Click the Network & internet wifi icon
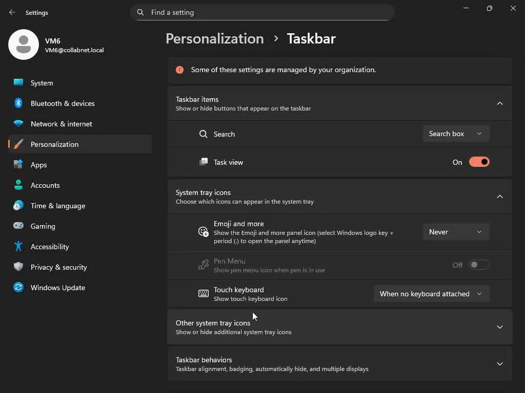This screenshot has width=525, height=393. pos(18,124)
